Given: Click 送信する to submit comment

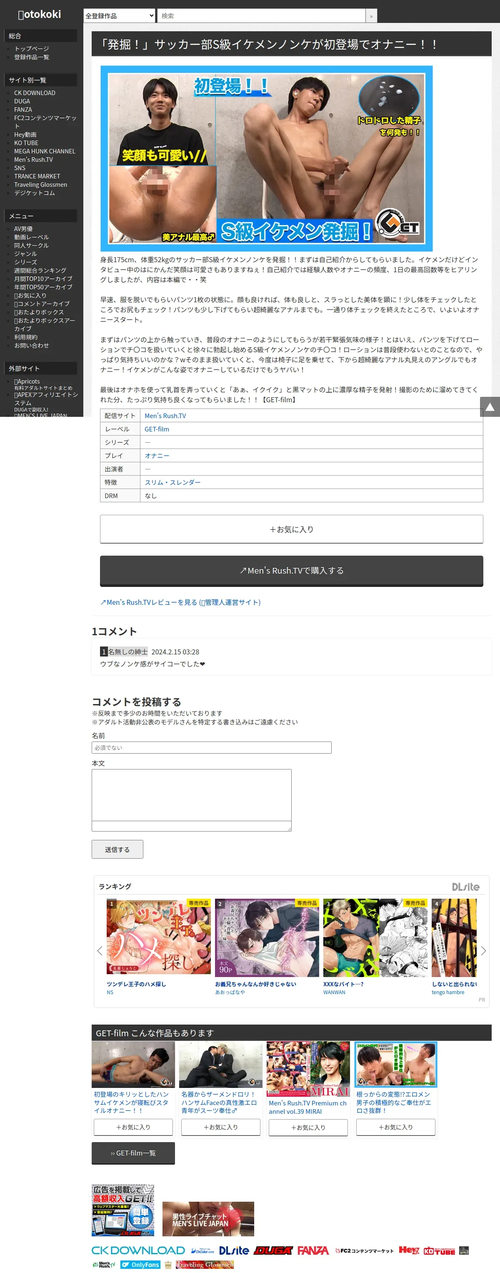Looking at the screenshot, I should point(117,850).
